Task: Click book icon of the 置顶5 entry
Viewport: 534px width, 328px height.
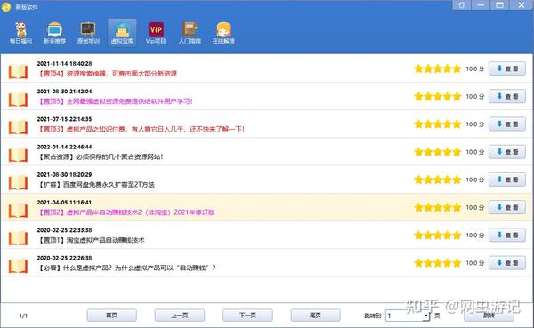Action: pyautogui.click(x=18, y=100)
